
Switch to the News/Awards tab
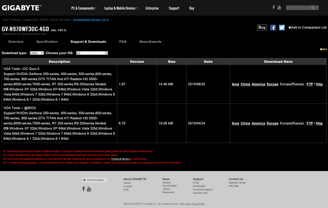pyautogui.click(x=150, y=41)
